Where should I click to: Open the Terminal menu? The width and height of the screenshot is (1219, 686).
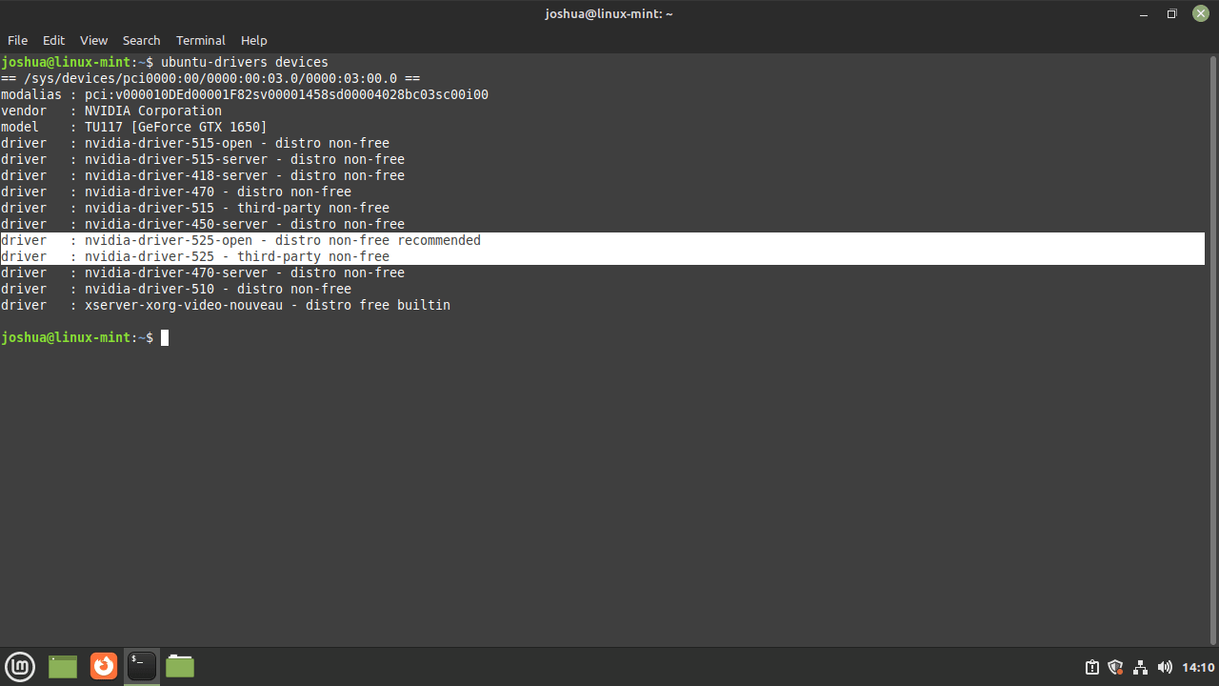(x=200, y=40)
